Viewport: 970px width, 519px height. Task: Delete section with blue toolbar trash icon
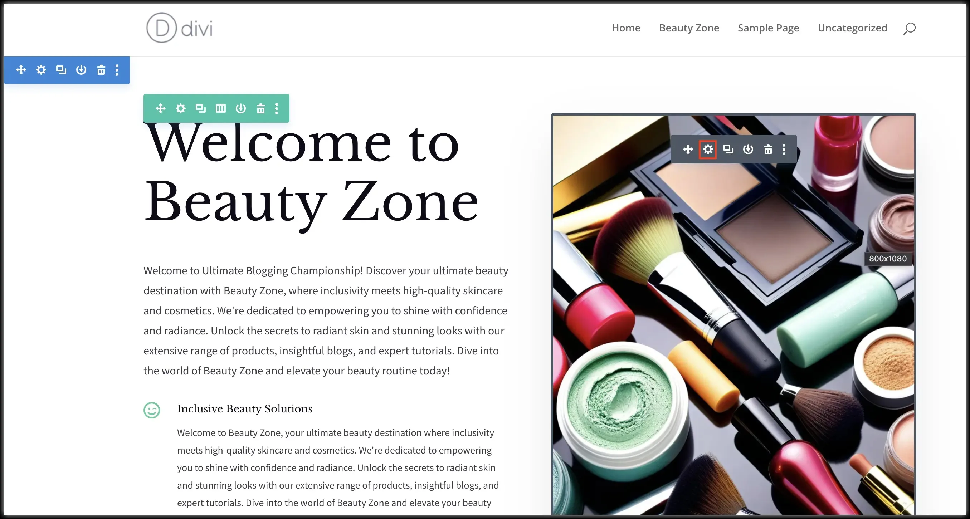[101, 70]
